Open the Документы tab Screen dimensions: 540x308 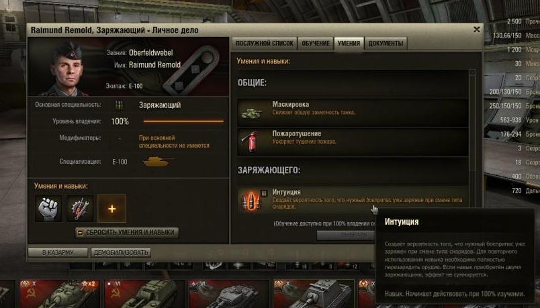click(386, 44)
